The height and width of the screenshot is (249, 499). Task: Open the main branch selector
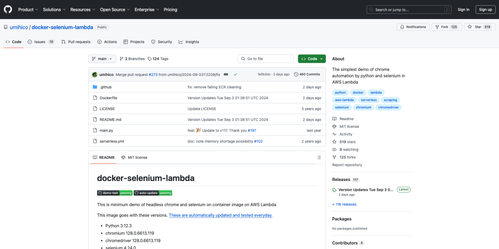pyautogui.click(x=102, y=59)
